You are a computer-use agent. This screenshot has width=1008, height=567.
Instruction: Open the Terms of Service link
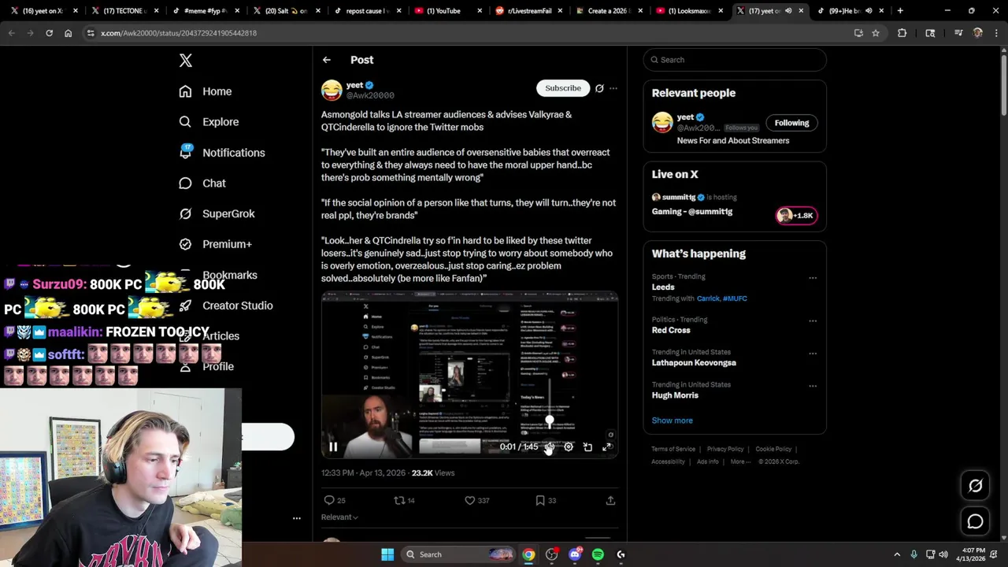click(x=673, y=449)
